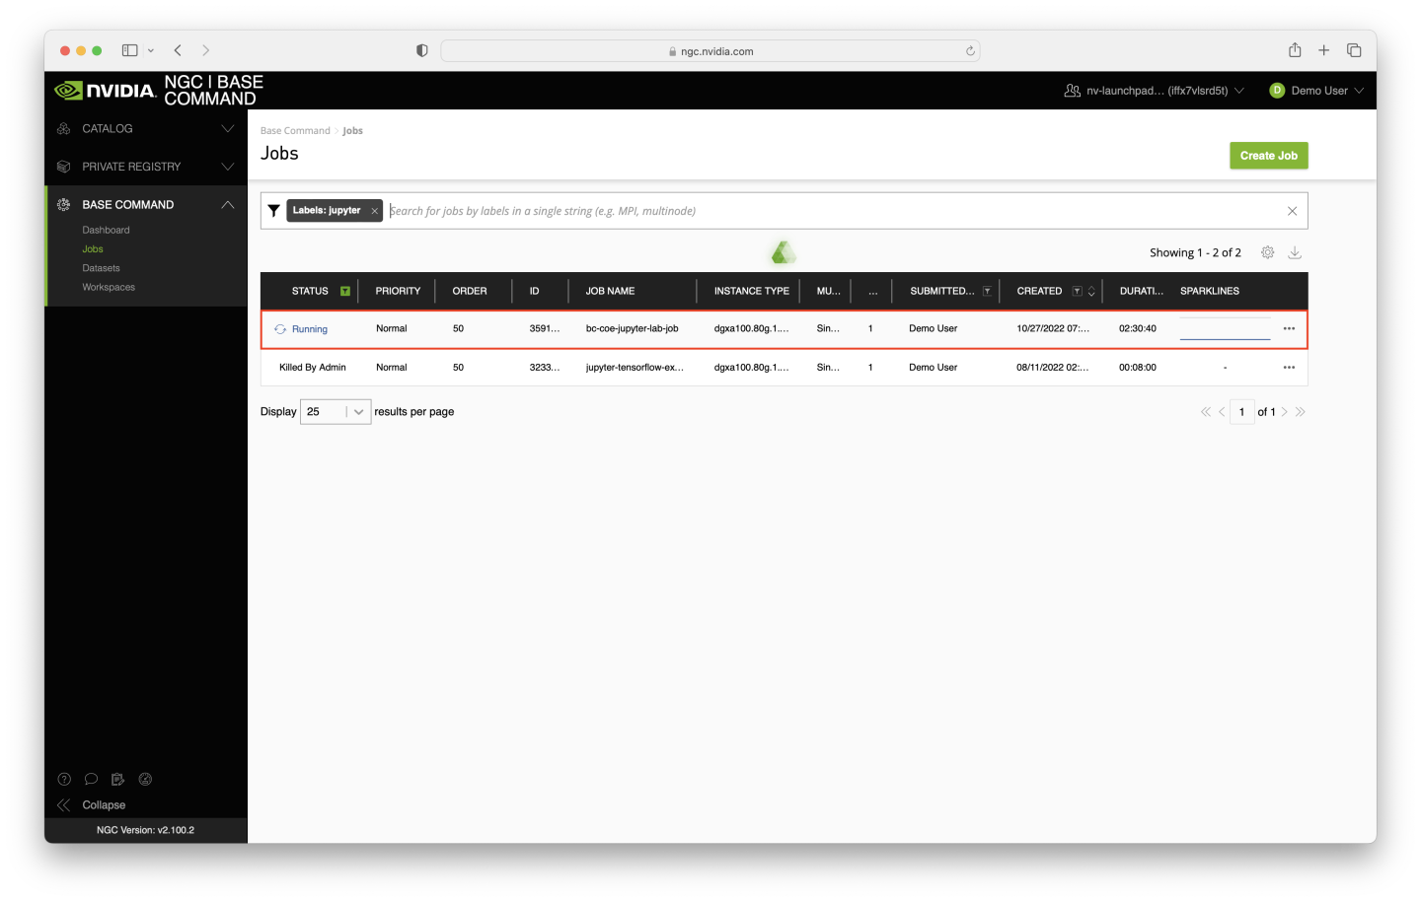
Task: Remove the Labels: jupyter filter chip
Action: [374, 210]
